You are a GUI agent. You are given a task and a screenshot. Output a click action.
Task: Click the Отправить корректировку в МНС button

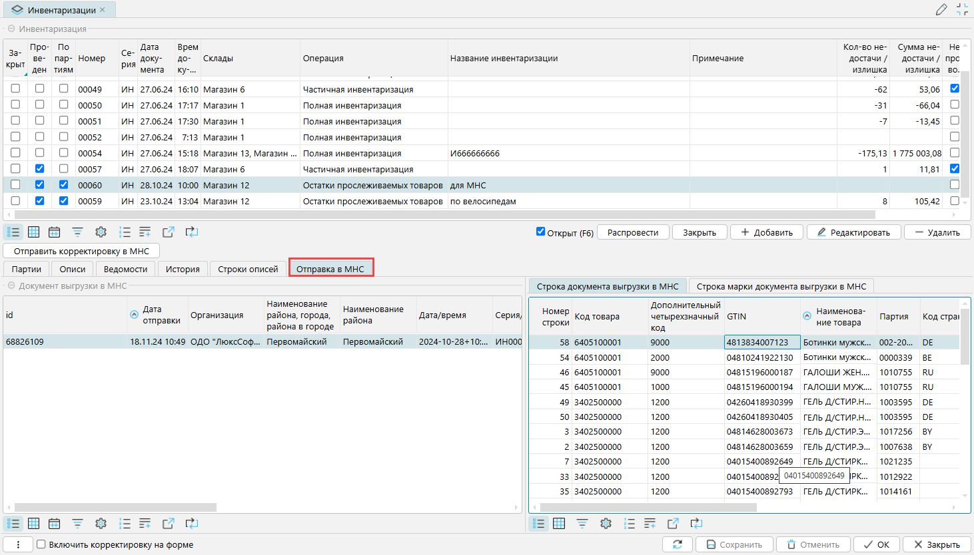pyautogui.click(x=81, y=251)
